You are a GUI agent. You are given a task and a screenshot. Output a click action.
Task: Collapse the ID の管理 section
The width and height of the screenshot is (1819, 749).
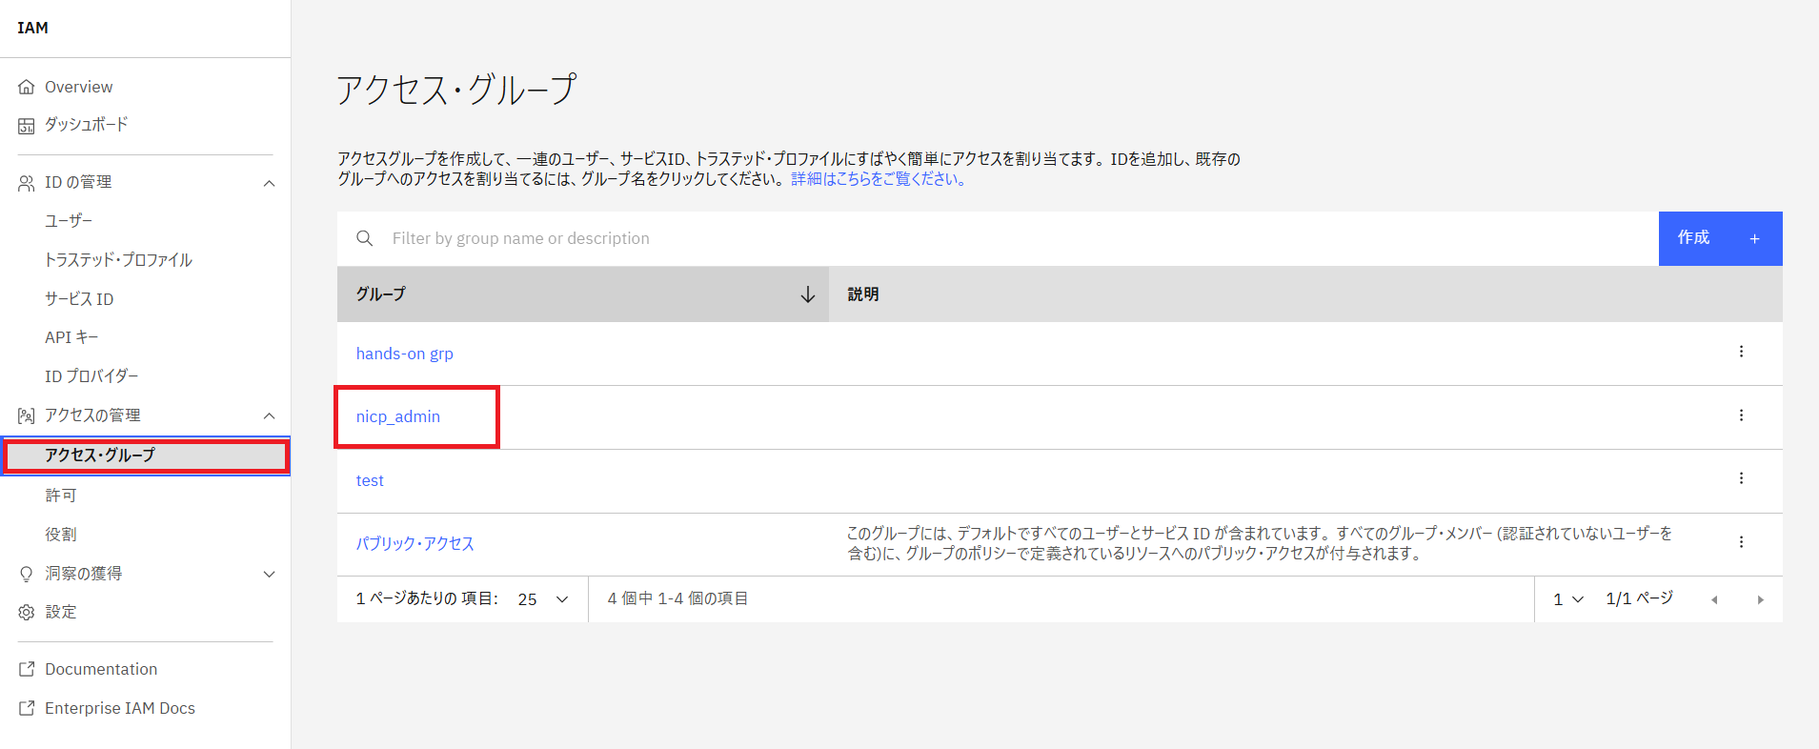(269, 183)
